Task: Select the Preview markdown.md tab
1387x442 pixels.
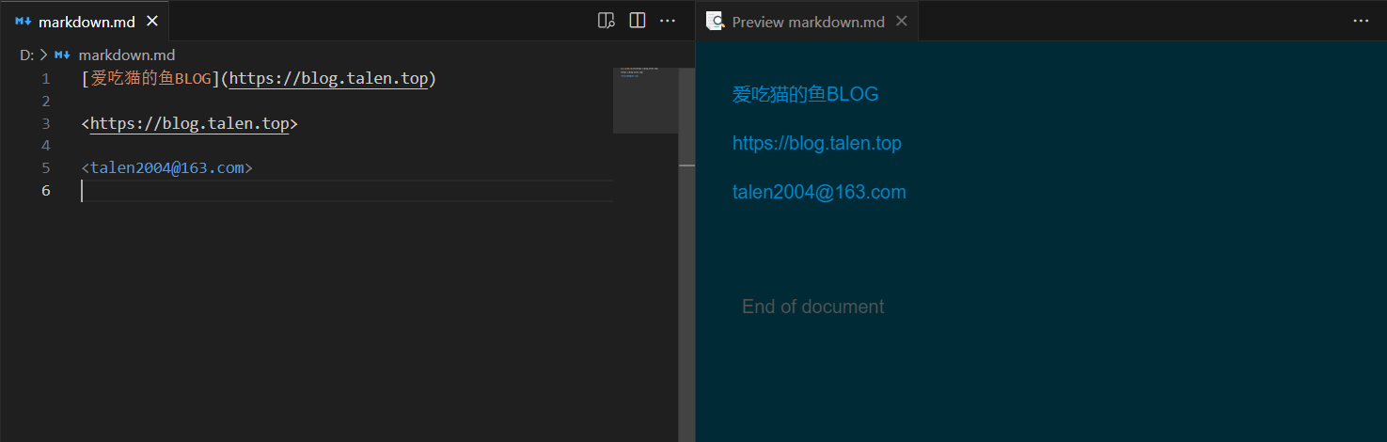Action: click(x=808, y=21)
